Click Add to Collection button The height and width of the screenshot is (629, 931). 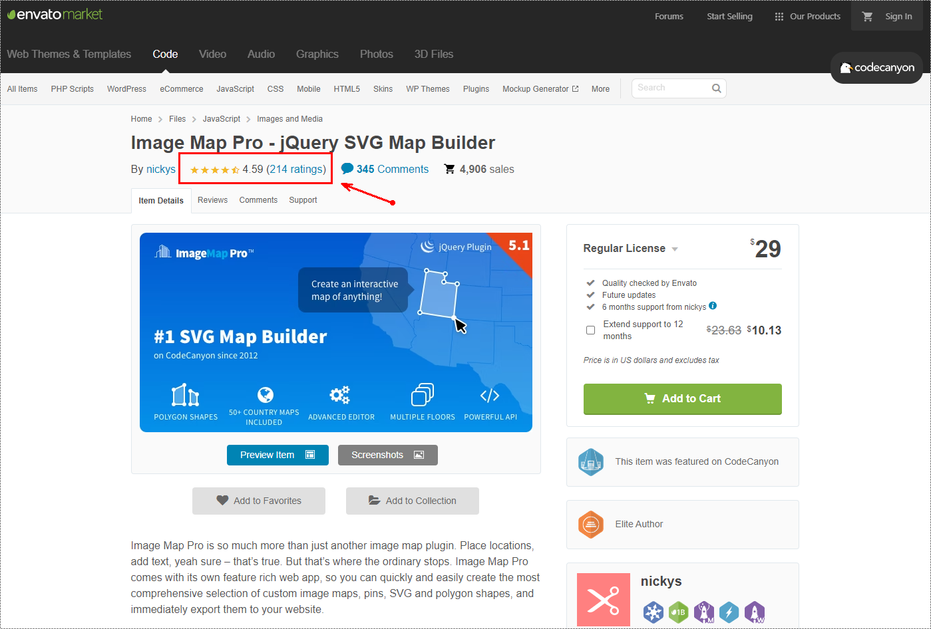(413, 501)
